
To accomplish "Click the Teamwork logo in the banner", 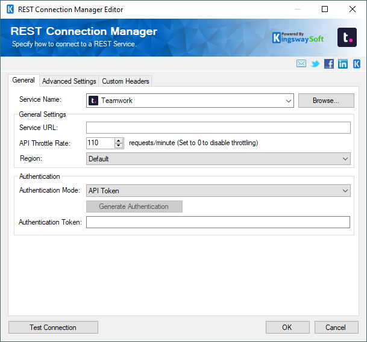I will tap(347, 37).
